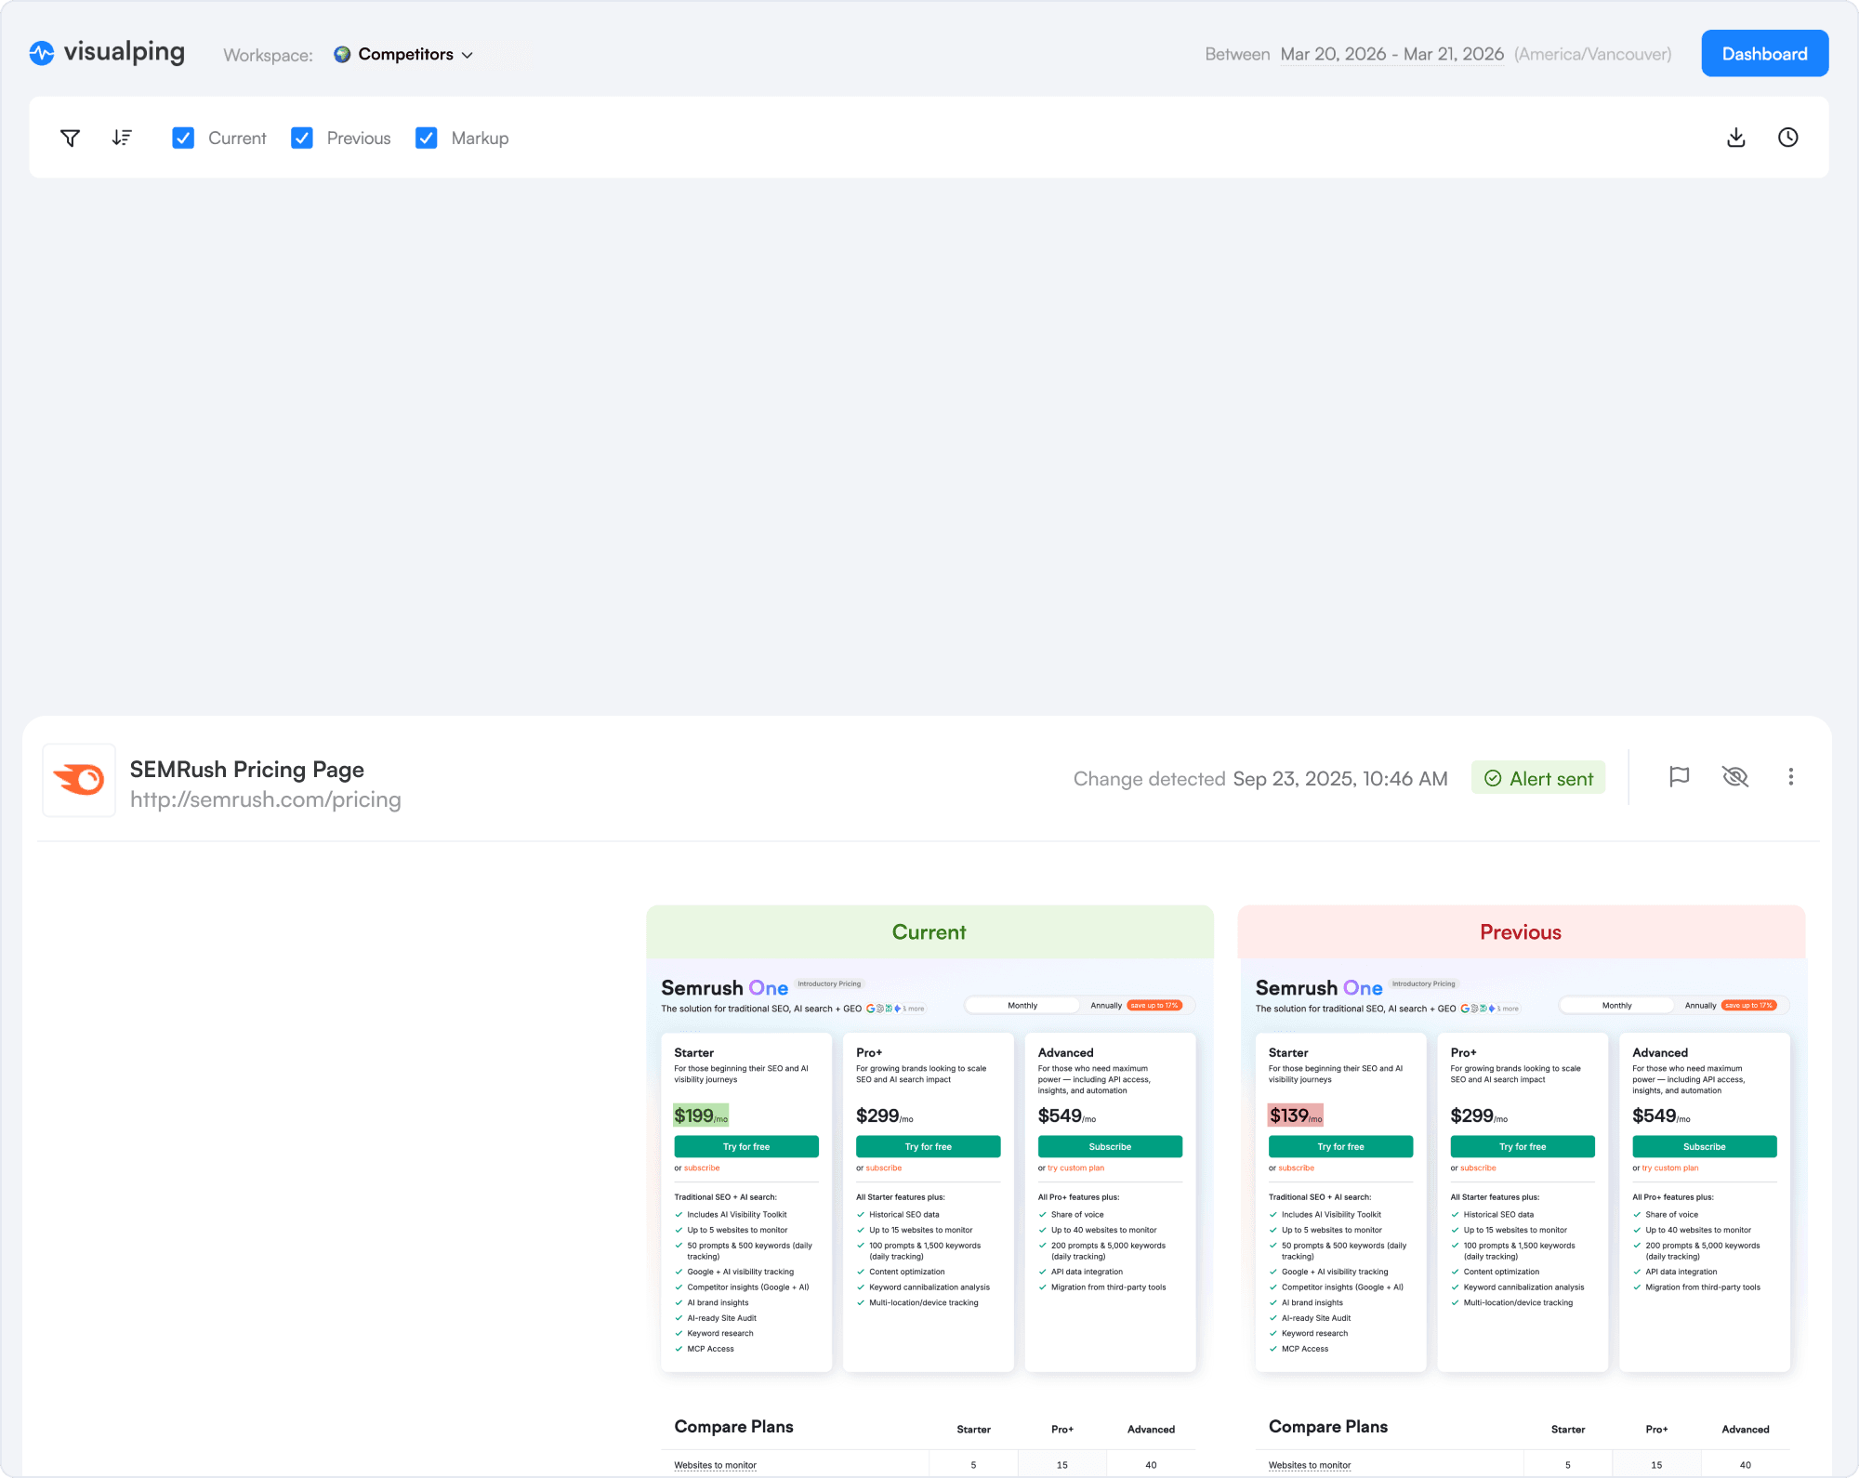Screen dimensions: 1859x1478
Task: Click the Visualping logo
Action: point(107,53)
